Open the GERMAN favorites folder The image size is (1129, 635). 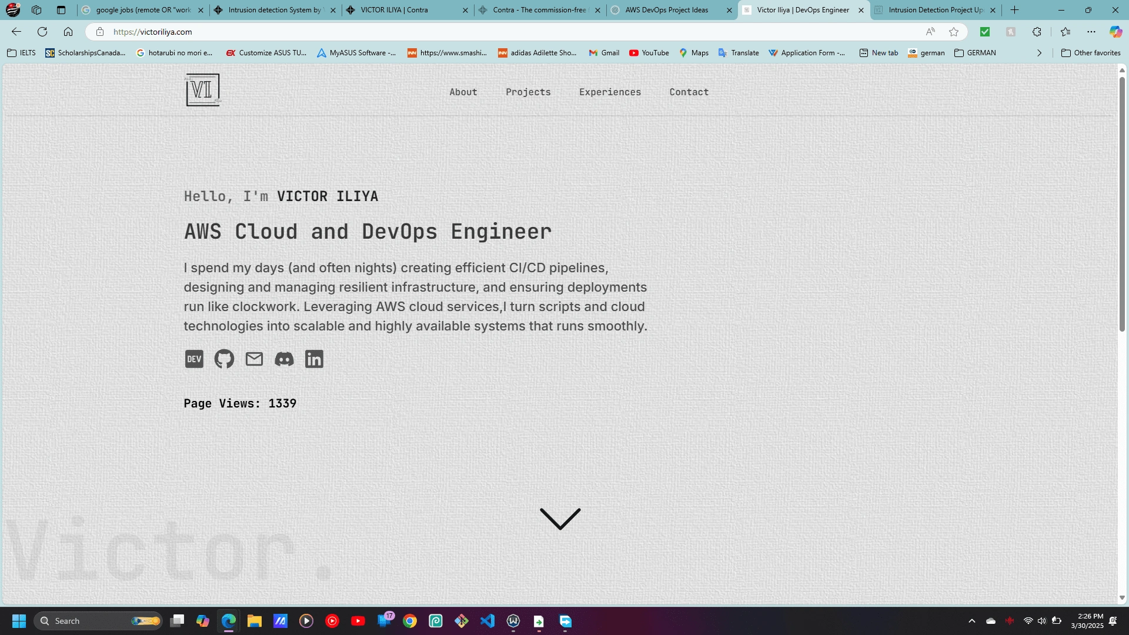(x=975, y=53)
